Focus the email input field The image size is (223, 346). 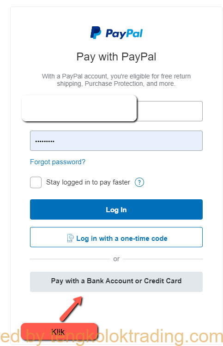[x=169, y=111]
